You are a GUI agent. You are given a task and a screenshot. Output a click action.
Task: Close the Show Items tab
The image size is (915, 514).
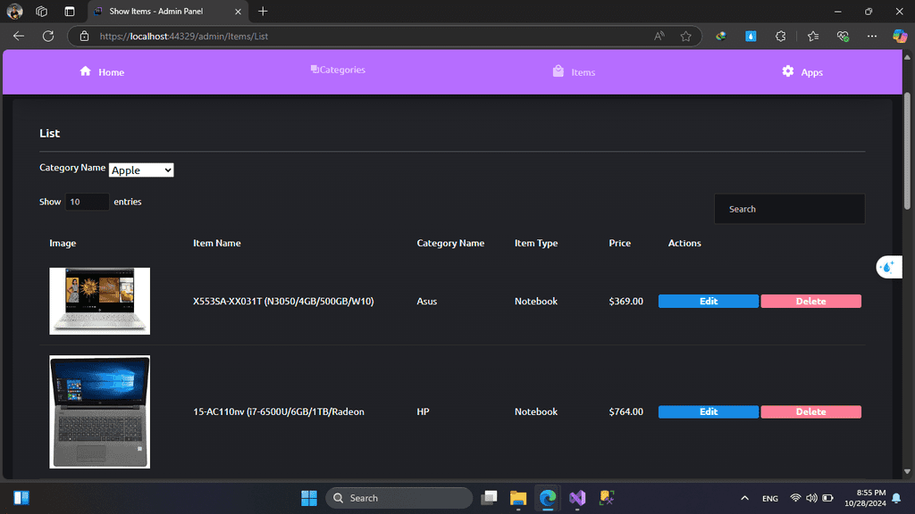(238, 11)
